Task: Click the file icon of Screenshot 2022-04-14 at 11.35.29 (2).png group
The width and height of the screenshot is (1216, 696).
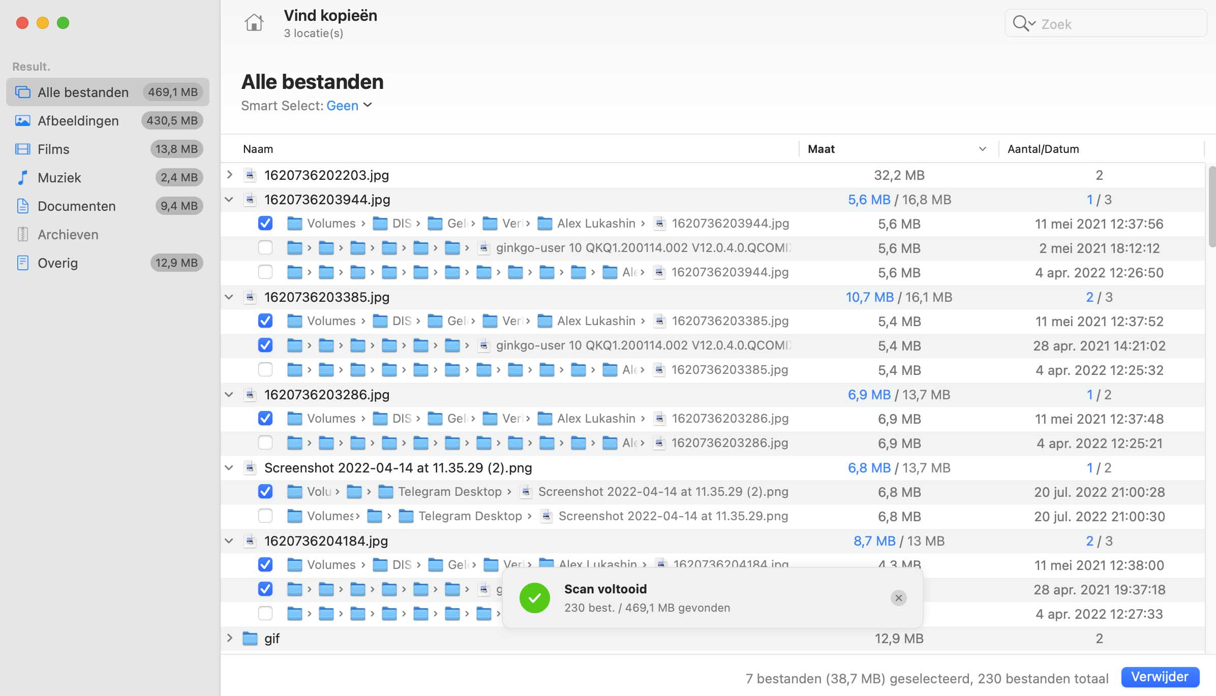Action: (250, 468)
